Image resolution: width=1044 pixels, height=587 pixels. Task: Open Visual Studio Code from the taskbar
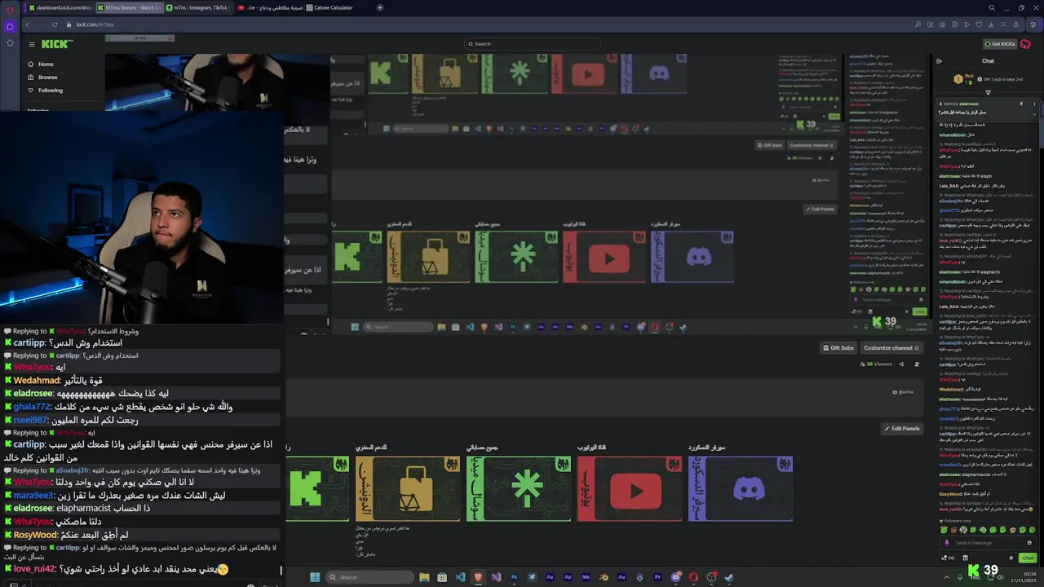point(460,577)
